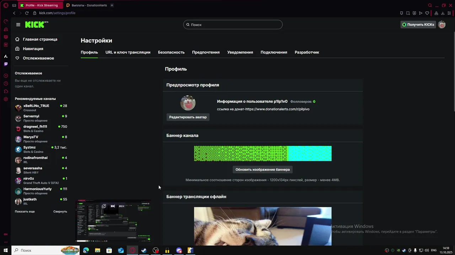
Task: Select the Профиль settings tab
Action: point(89,52)
